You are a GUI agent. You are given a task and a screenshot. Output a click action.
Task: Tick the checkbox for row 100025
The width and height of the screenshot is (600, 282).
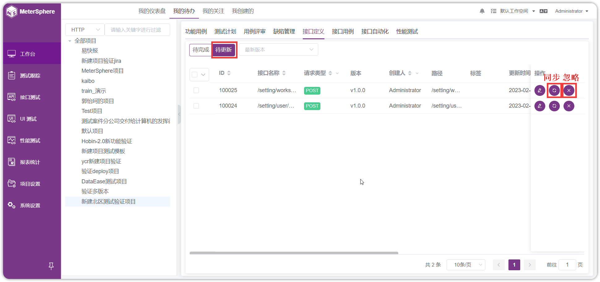point(196,90)
